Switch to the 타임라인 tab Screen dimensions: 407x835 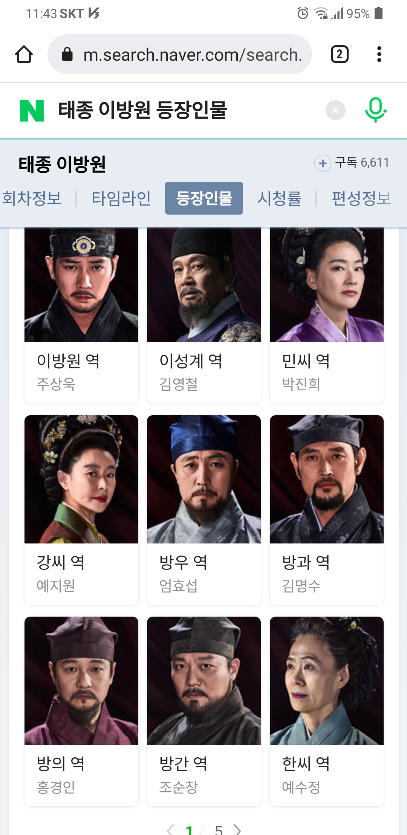click(121, 198)
